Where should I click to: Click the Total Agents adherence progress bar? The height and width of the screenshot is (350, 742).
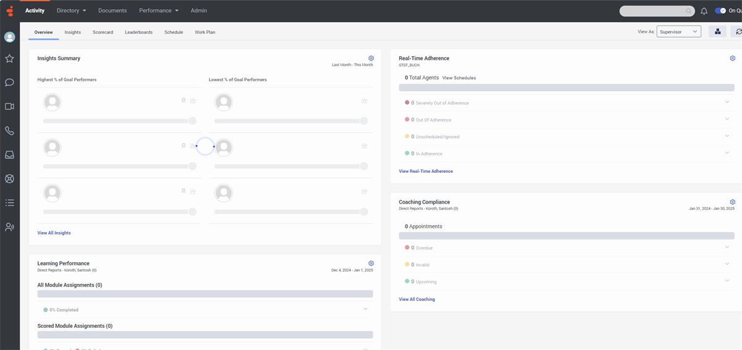(x=566, y=88)
